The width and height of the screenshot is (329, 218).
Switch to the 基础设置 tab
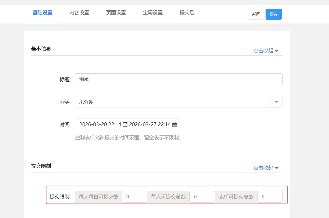42,13
